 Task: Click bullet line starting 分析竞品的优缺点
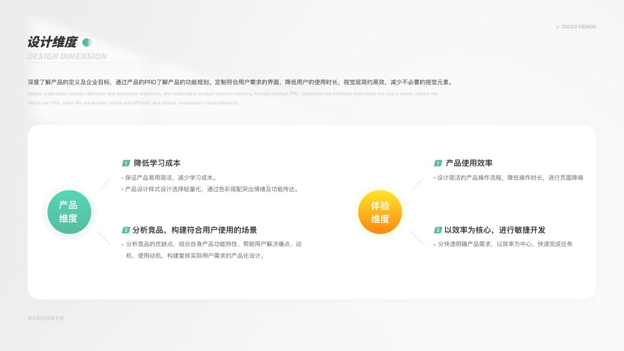click(211, 244)
